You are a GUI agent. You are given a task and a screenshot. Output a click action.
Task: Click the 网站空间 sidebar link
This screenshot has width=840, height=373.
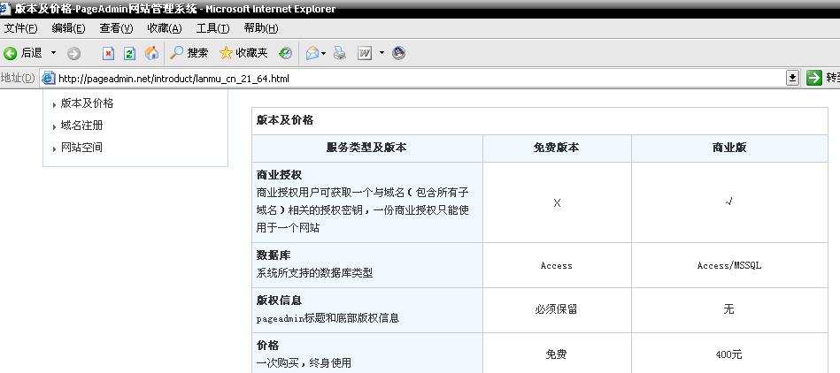click(x=81, y=148)
